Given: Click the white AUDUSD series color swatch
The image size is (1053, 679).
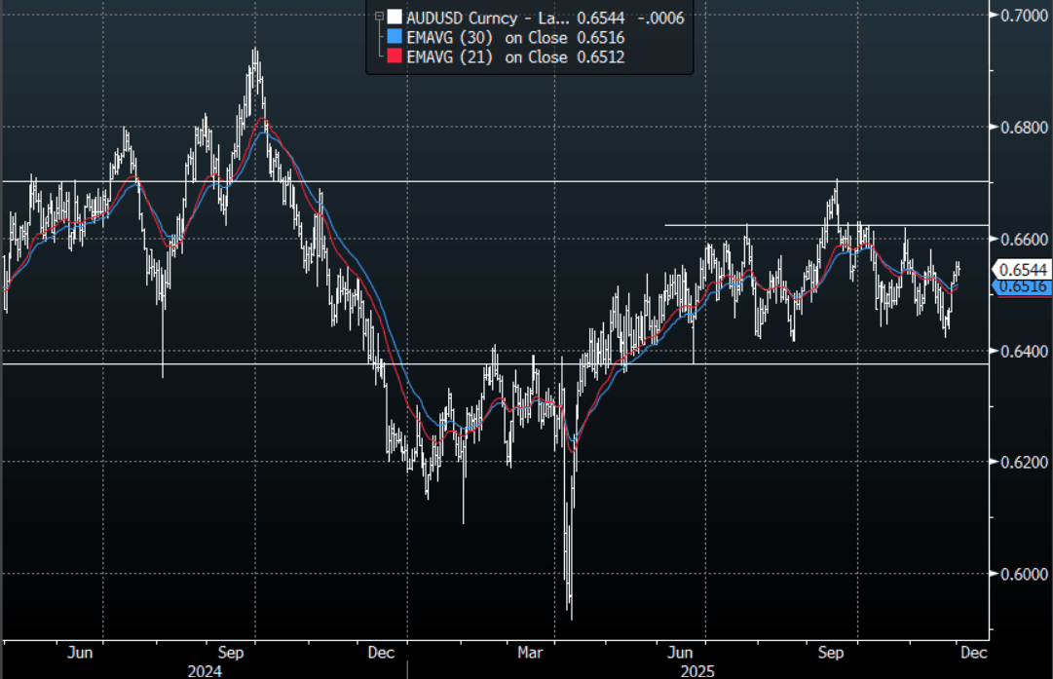Looking at the screenshot, I should click(394, 17).
